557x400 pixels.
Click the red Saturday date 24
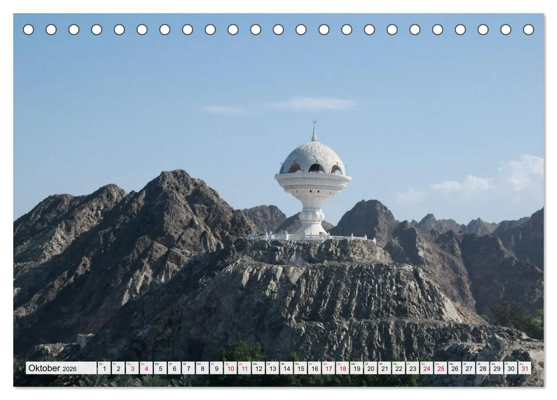(x=427, y=368)
